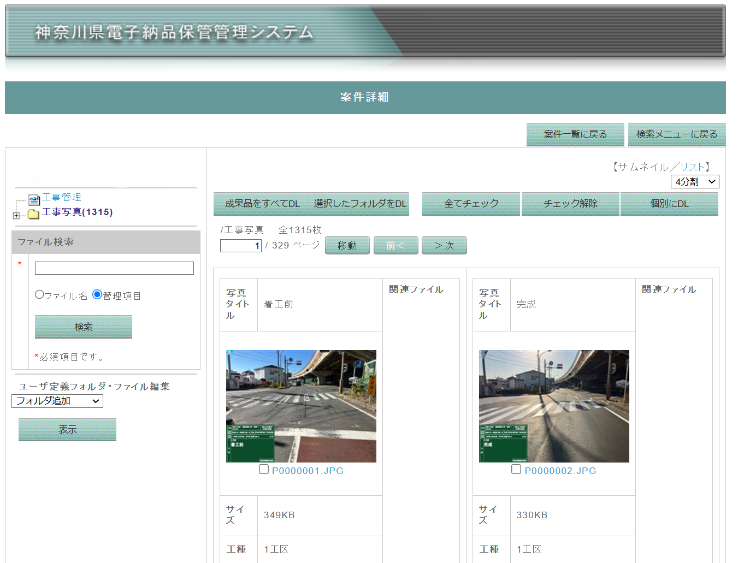Open the 工事管理 tree link
Screen dimensions: 744x563
click(x=62, y=197)
